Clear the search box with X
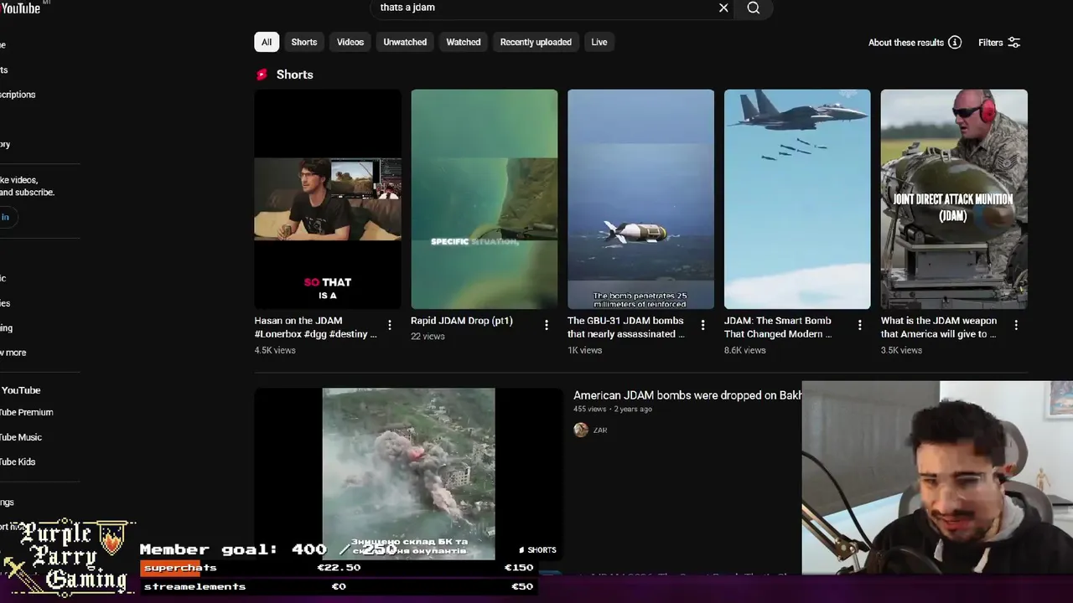The image size is (1073, 603). click(723, 8)
